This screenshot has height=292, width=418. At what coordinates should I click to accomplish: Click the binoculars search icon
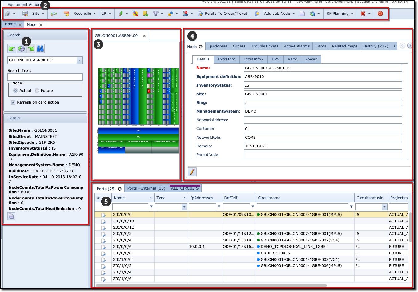click(x=40, y=48)
